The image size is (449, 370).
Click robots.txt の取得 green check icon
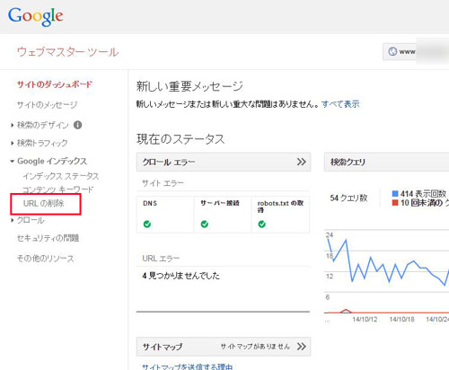pyautogui.click(x=262, y=224)
